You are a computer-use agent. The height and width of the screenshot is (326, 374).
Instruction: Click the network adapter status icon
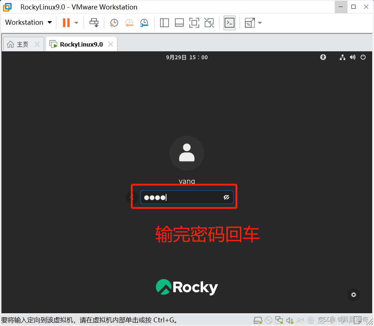[x=279, y=320]
